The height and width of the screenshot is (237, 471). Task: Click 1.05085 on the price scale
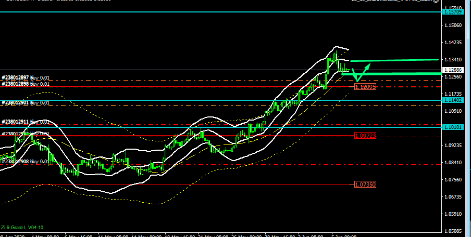point(453,231)
